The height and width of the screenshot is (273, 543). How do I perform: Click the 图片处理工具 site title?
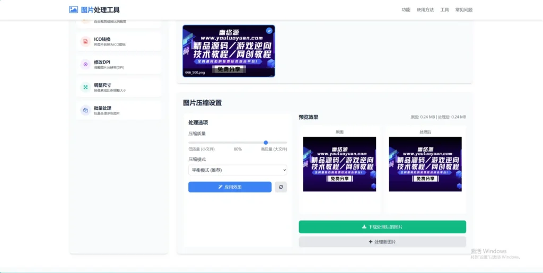(100, 10)
